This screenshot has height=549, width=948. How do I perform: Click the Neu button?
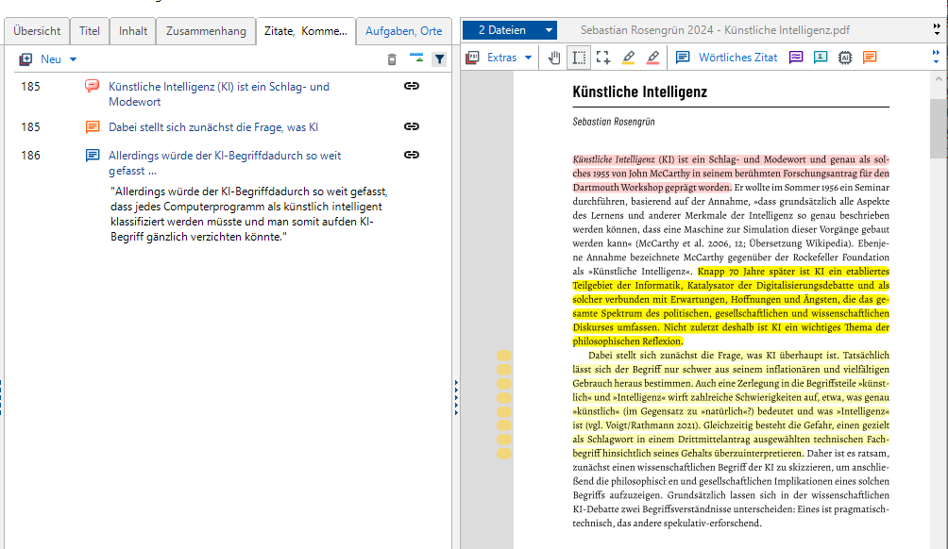click(x=51, y=59)
